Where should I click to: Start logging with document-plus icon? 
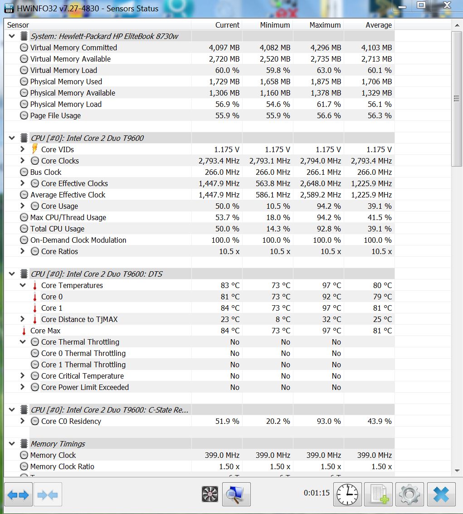379,495
